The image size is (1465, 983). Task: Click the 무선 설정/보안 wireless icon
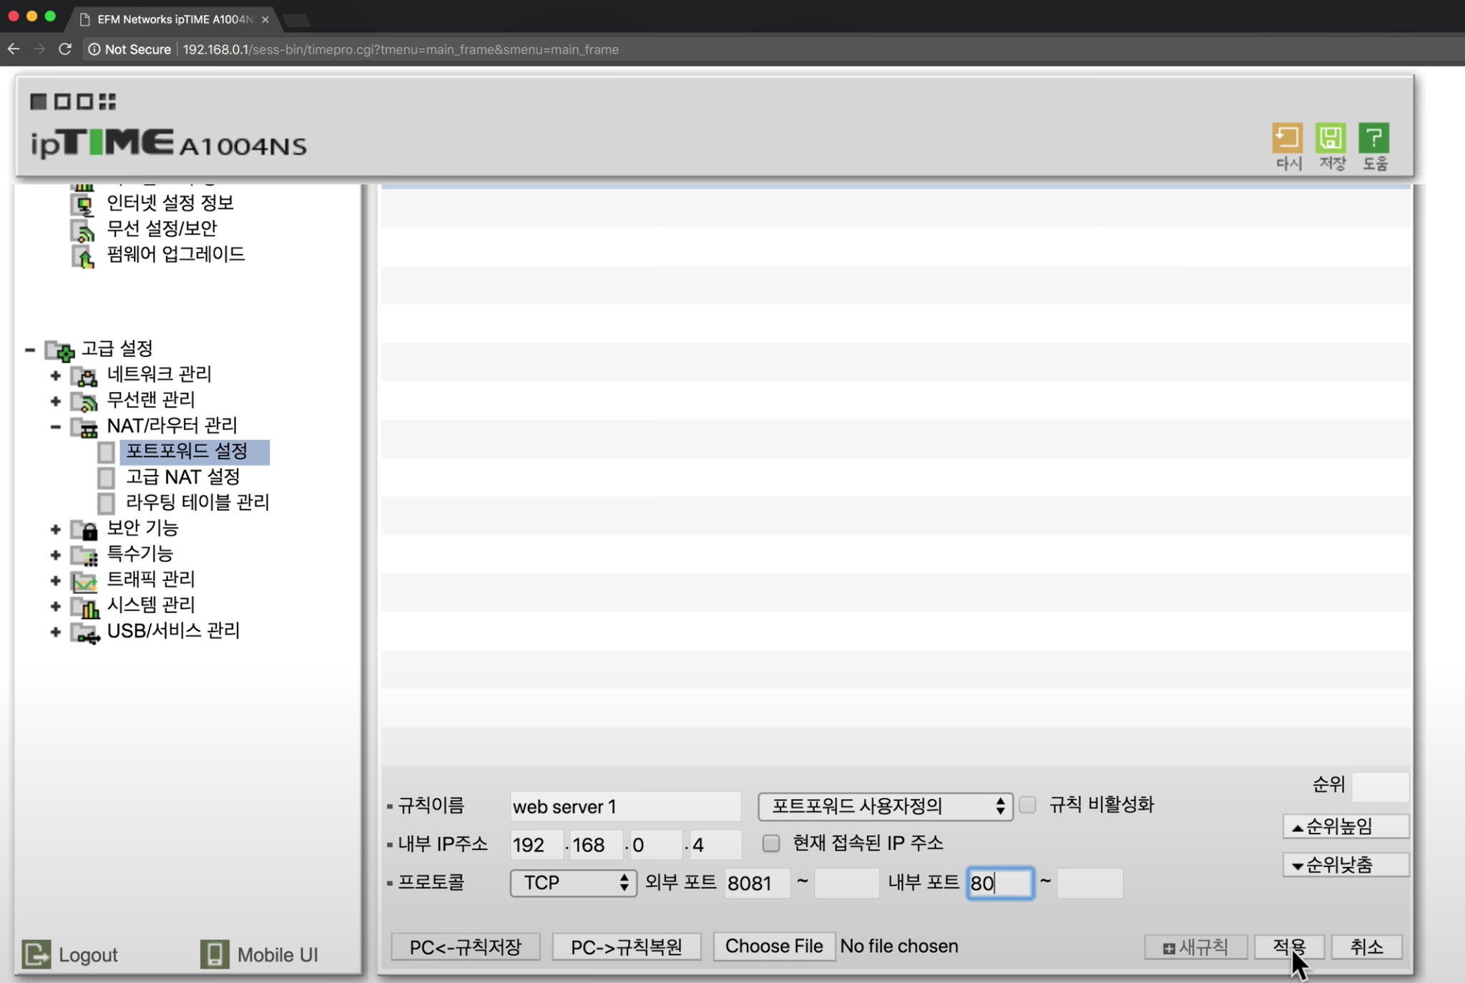(84, 230)
